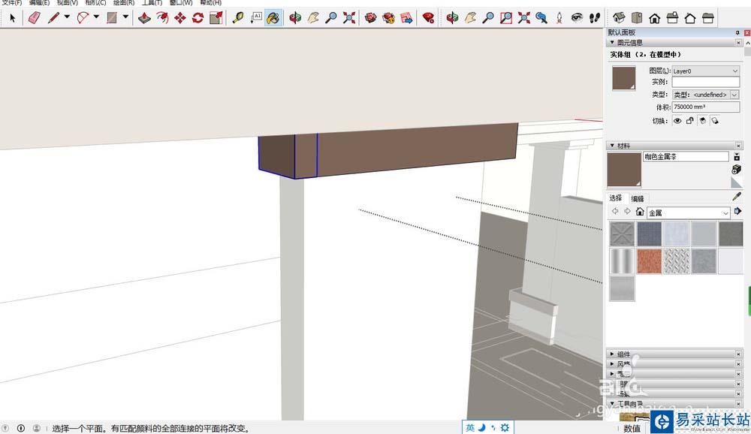Click the highlighted Paint Bucket tool

click(x=273, y=18)
